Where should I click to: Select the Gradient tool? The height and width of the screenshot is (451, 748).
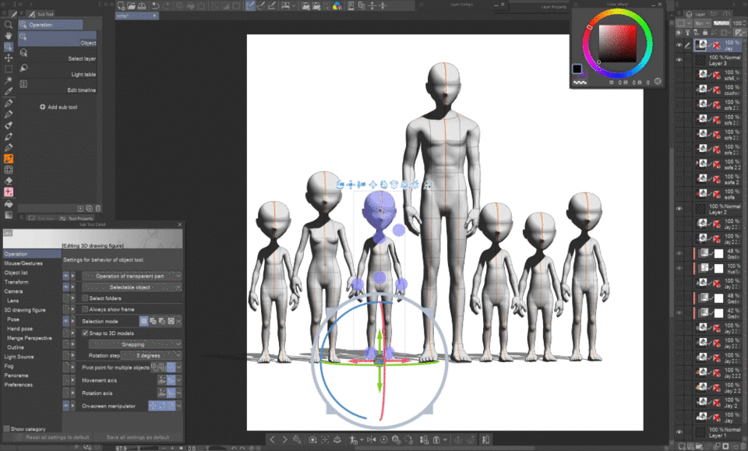[x=8, y=215]
